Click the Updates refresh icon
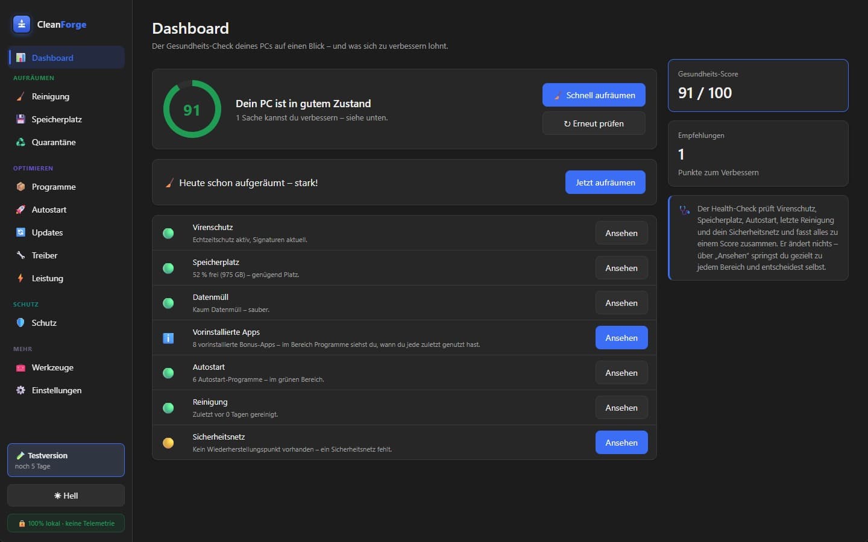 point(20,232)
